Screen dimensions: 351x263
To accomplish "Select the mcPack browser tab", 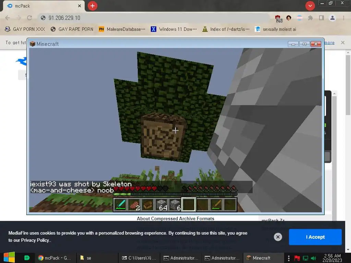I will pos(44,6).
